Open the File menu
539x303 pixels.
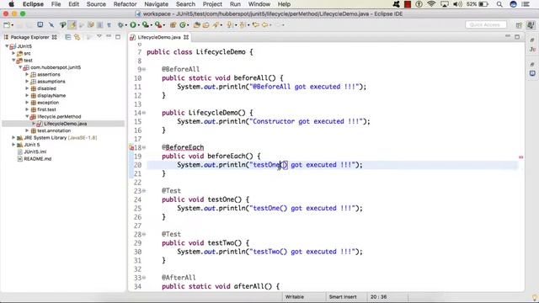coord(56,4)
